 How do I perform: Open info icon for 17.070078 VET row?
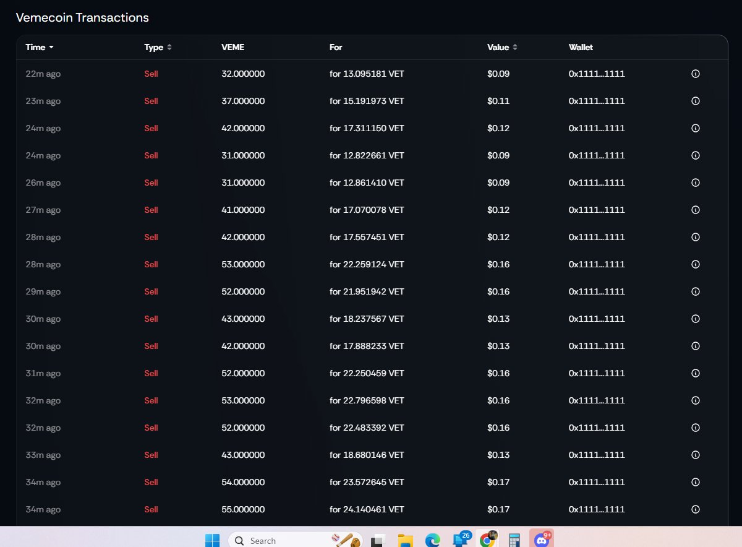695,210
